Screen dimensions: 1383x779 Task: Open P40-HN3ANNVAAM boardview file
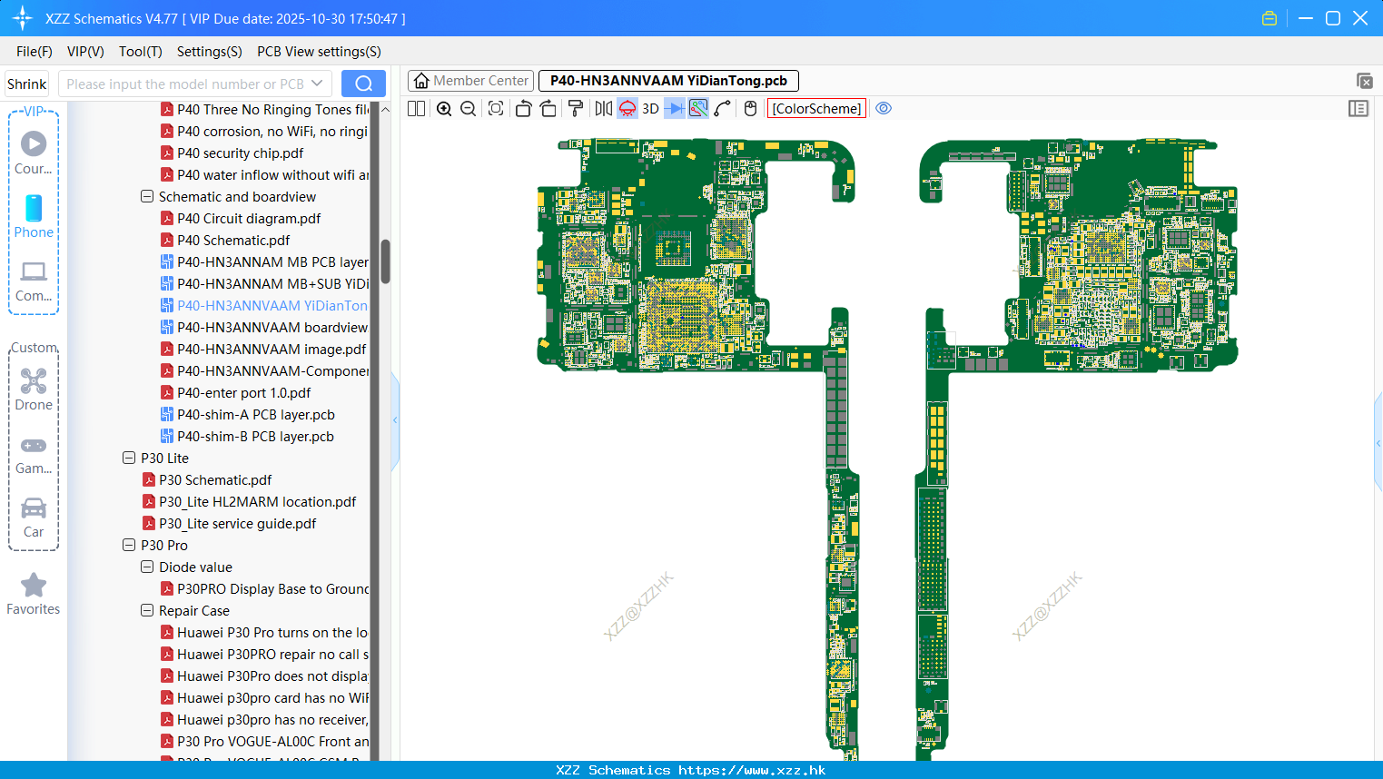[264, 327]
